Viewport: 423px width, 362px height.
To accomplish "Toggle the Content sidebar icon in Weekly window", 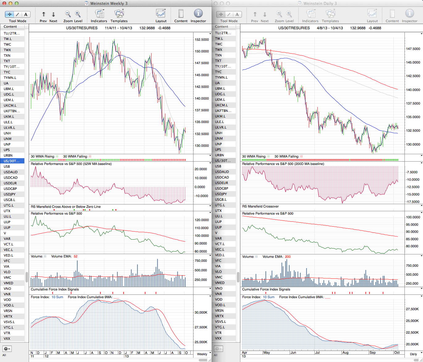I will [x=181, y=14].
